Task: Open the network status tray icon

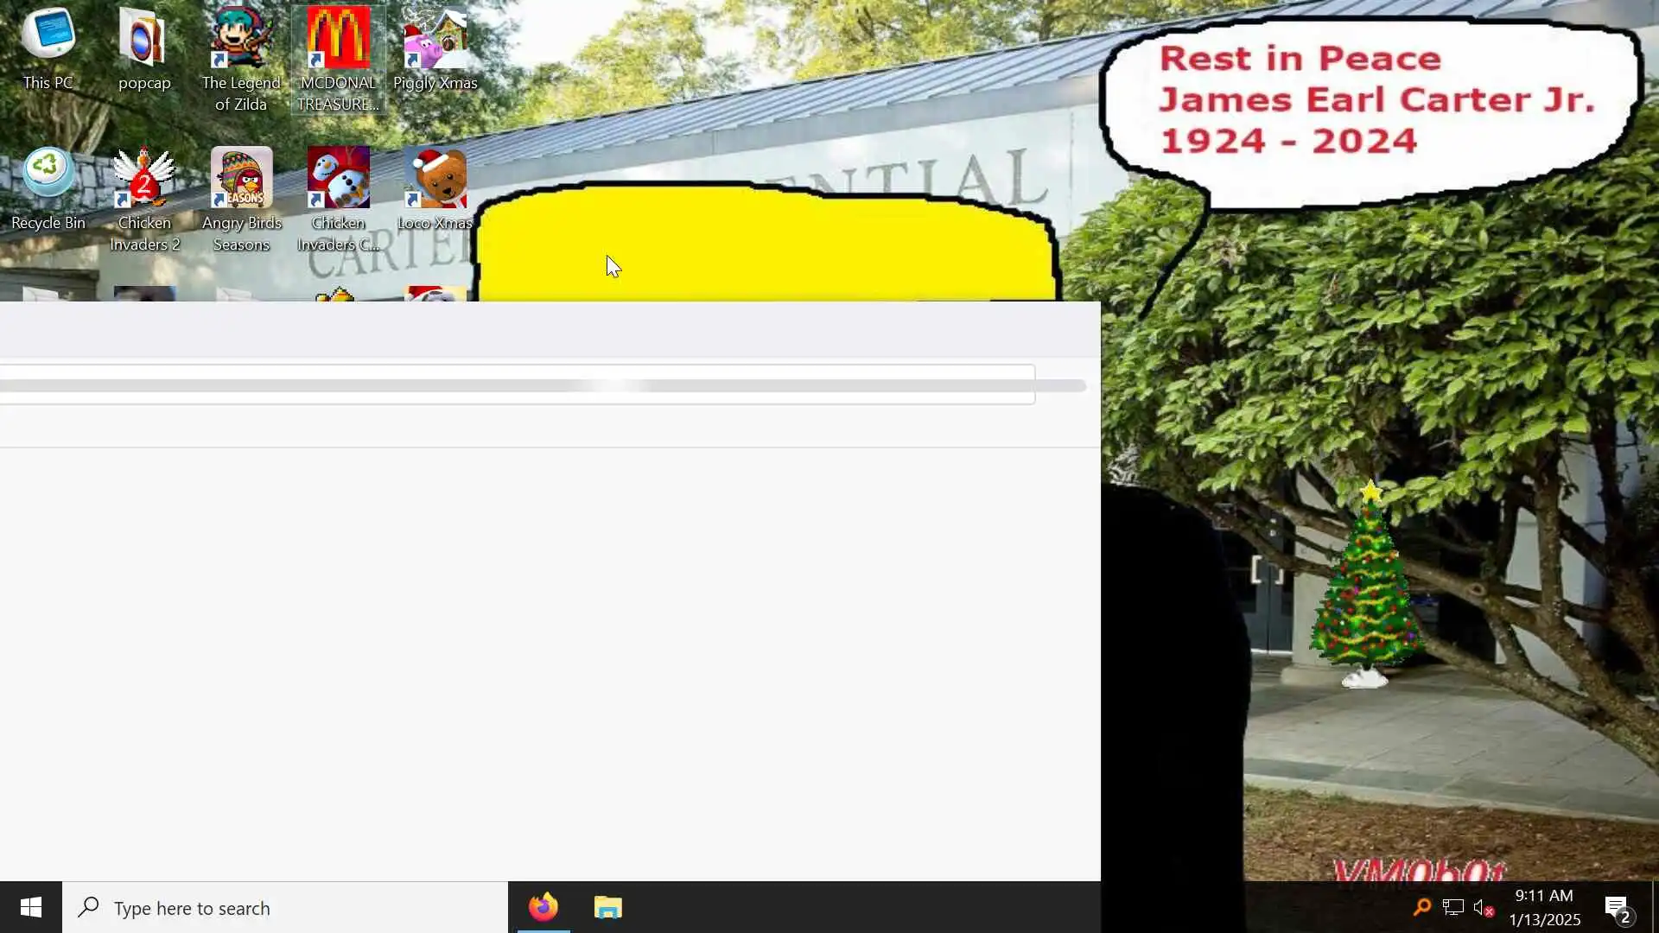Action: (1452, 907)
